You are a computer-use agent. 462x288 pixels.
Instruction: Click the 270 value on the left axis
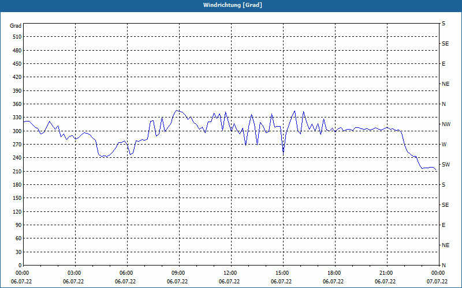click(17, 145)
